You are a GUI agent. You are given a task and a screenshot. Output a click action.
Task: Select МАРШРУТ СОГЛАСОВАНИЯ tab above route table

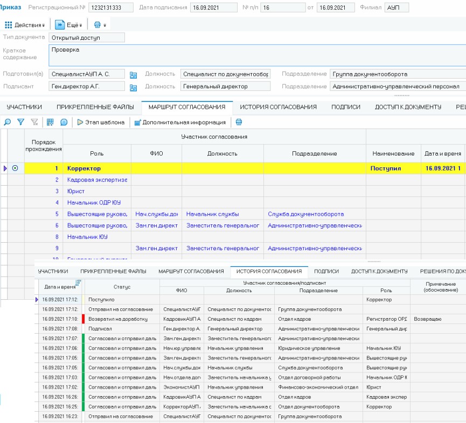tap(187, 107)
